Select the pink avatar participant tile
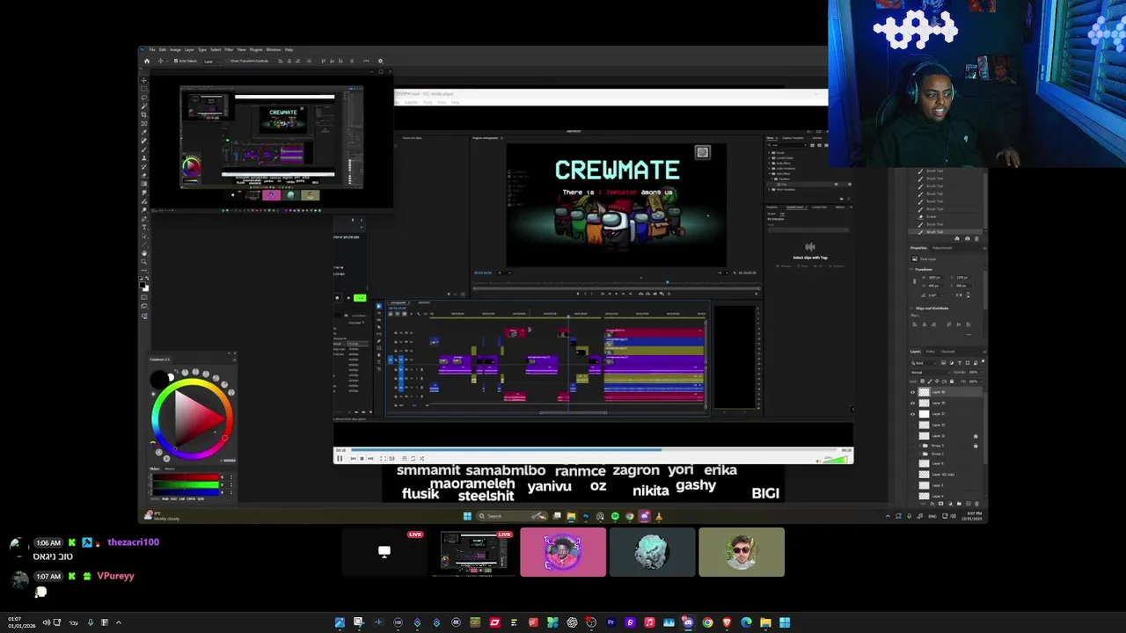The height and width of the screenshot is (633, 1126). (563, 552)
